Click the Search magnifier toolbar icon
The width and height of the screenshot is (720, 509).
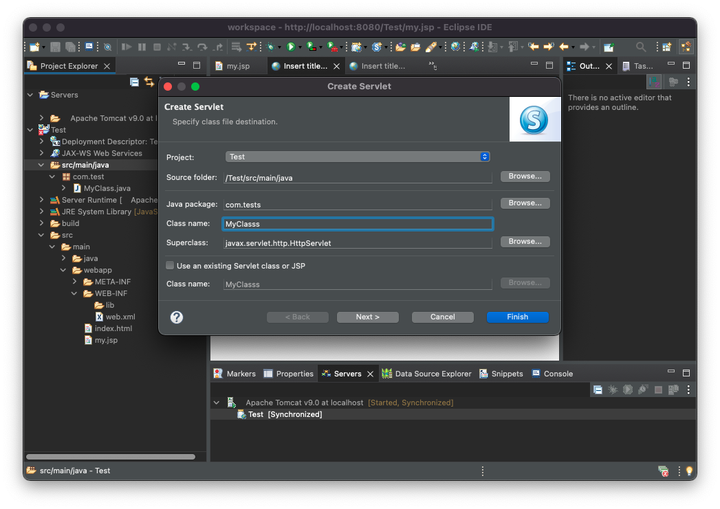[x=640, y=47]
